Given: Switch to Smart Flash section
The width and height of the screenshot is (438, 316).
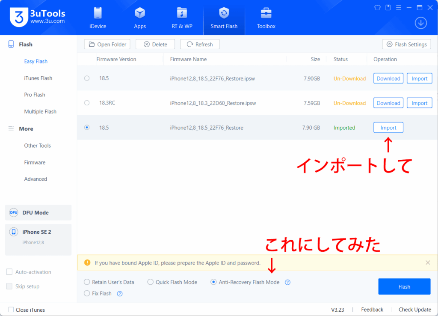Looking at the screenshot, I should click(224, 18).
